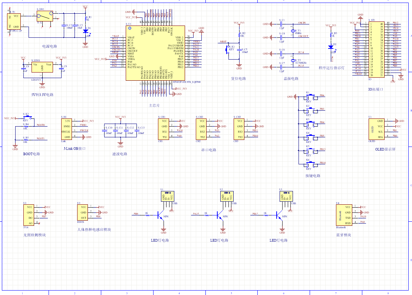Screen dimensions: 412x295
Task: Select the K3 key switch symbol
Action: [311, 124]
